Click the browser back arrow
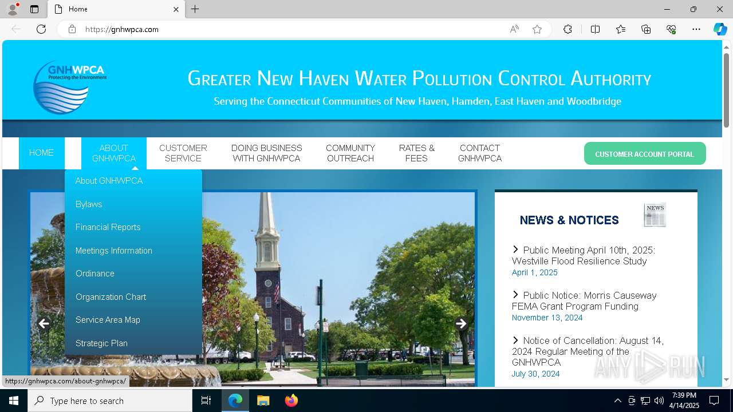 16,29
